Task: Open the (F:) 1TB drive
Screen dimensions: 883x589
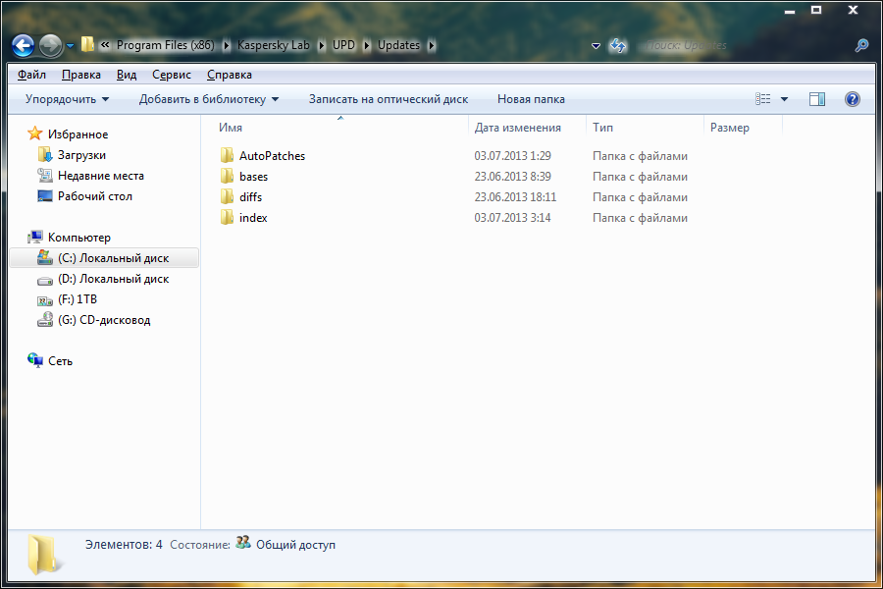Action: coord(78,299)
